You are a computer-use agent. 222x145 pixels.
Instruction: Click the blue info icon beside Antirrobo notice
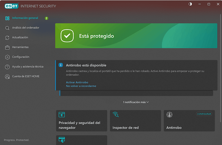click(x=61, y=65)
